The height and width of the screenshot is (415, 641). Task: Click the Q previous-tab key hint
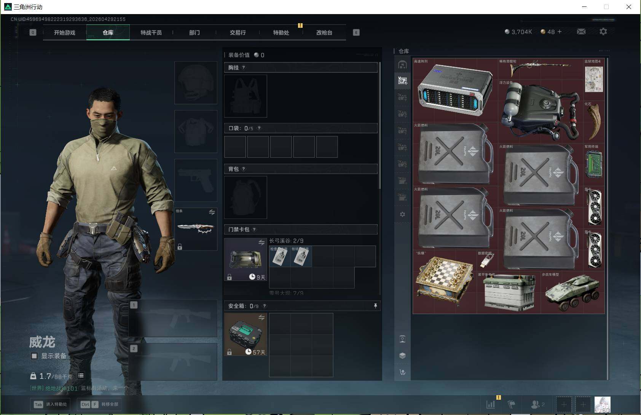point(33,32)
